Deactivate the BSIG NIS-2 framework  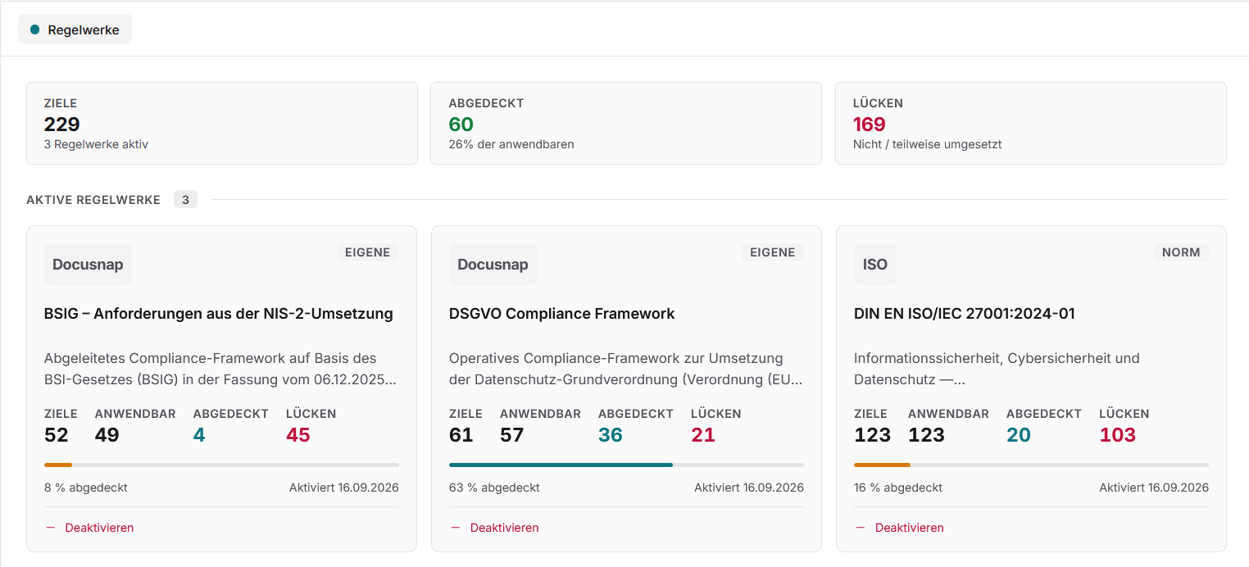[x=89, y=528]
